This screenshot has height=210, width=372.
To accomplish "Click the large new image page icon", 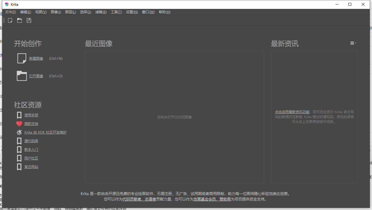I will point(22,58).
